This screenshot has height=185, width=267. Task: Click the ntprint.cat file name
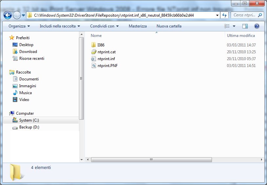point(106,52)
